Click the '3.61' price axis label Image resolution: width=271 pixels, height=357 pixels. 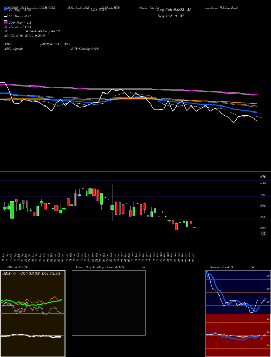coord(263,217)
